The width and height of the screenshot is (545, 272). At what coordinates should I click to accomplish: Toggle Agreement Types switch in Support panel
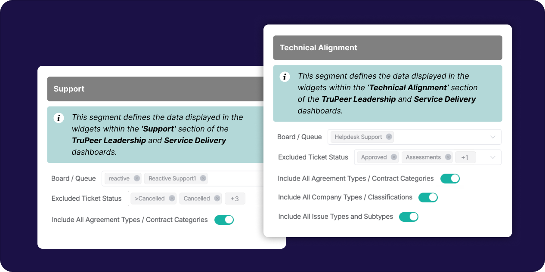(224, 220)
